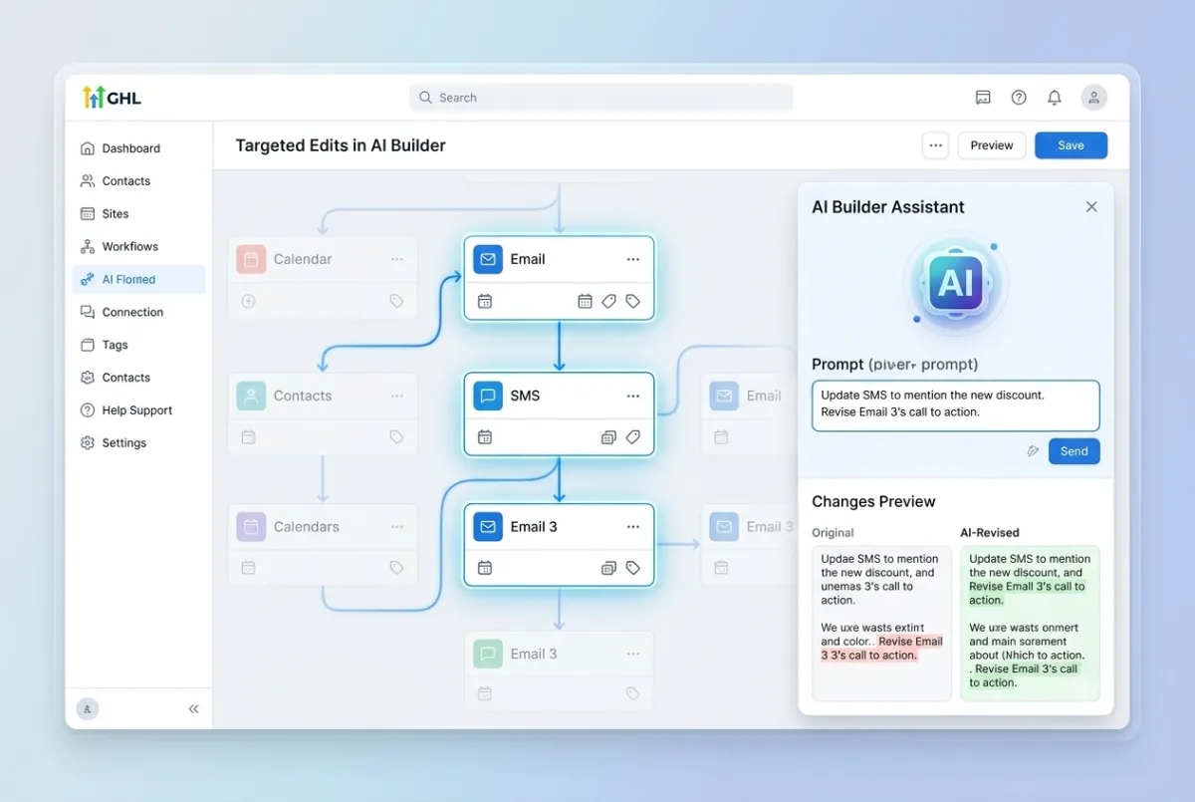
Task: Click the tag icon in the Calendars node
Action: pos(396,568)
